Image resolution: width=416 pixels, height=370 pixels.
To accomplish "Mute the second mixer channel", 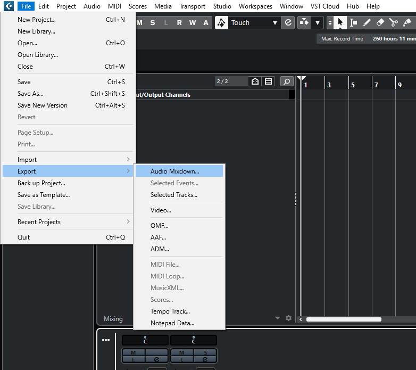I will [x=182, y=352].
